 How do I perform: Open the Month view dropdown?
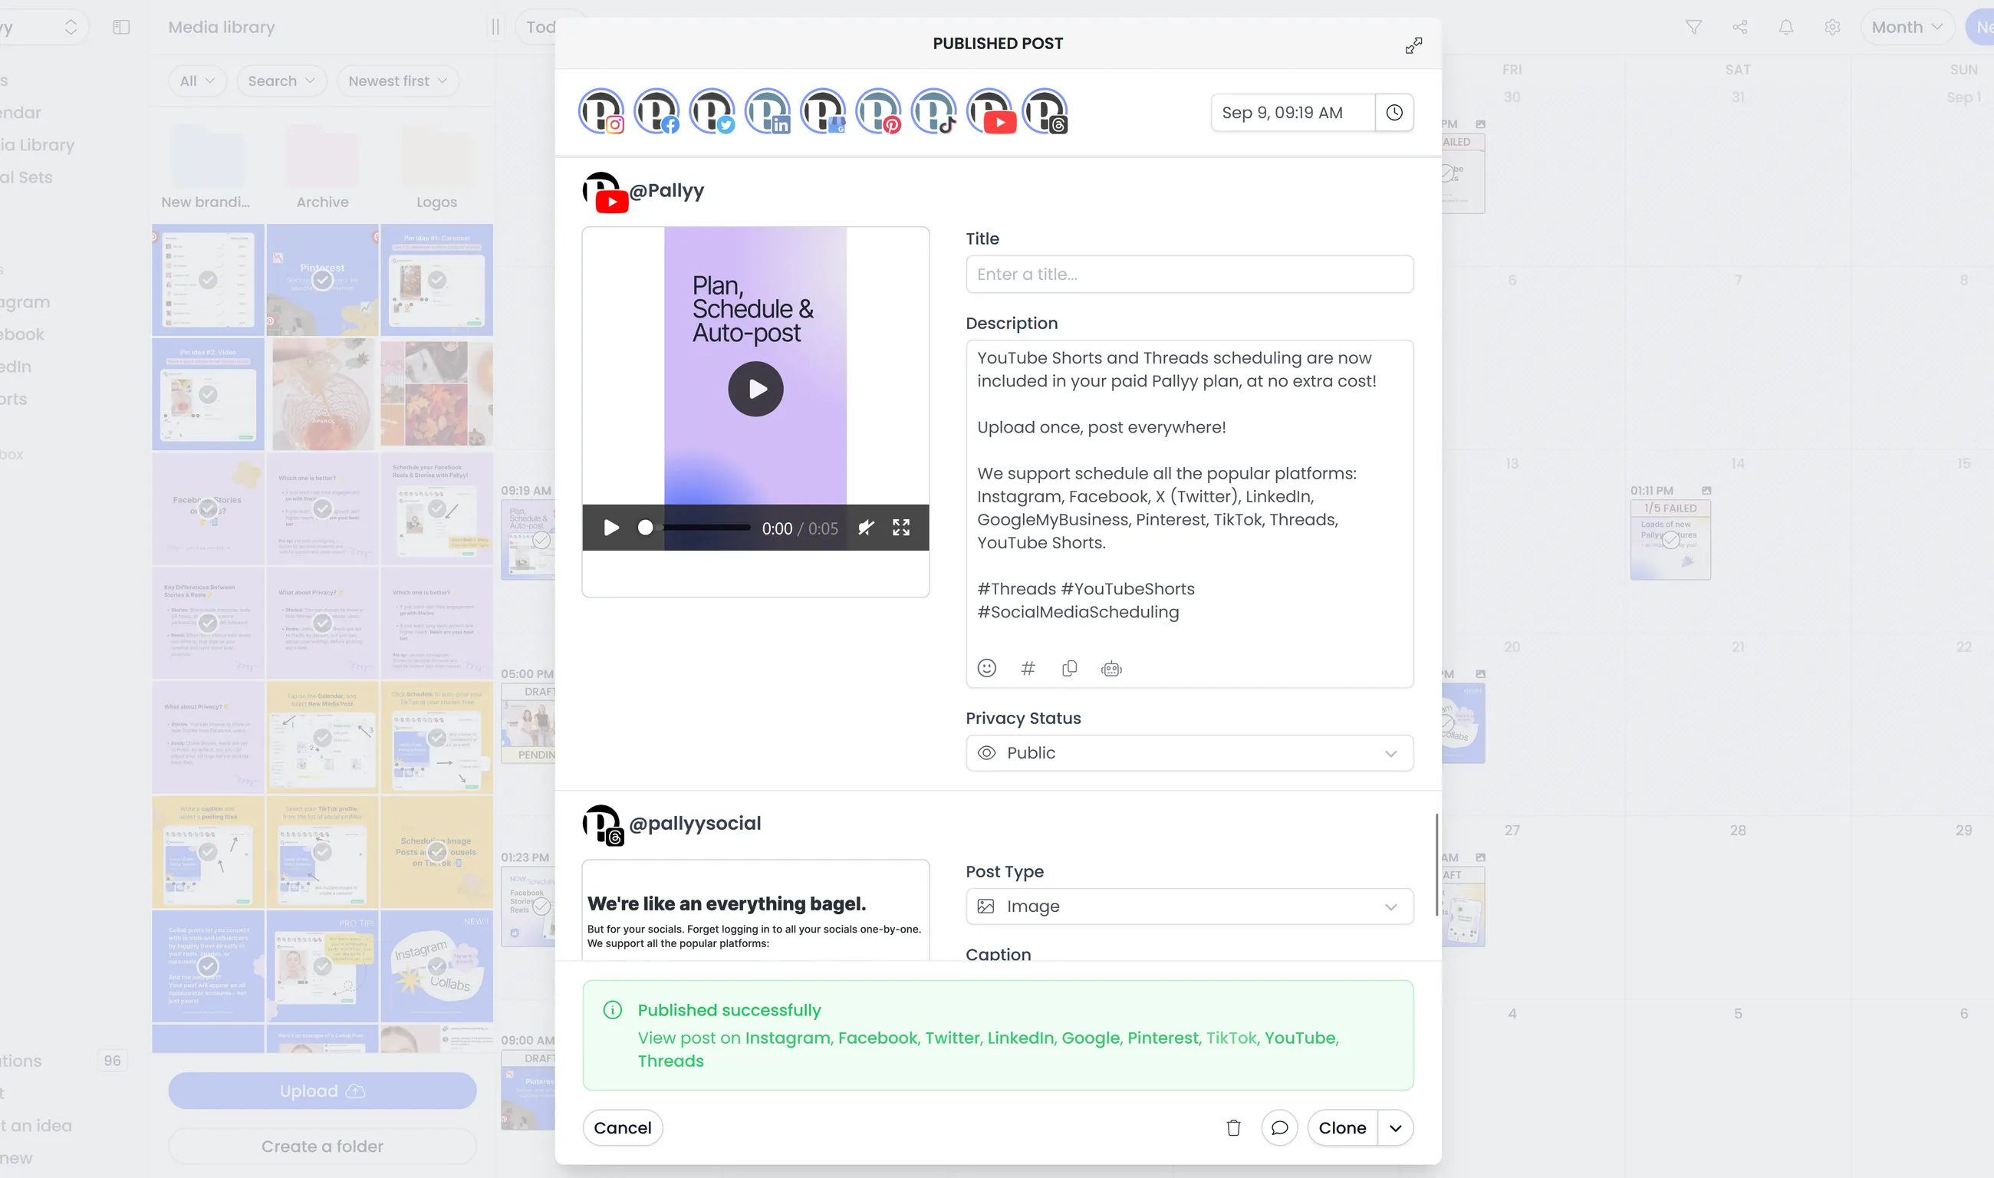[x=1907, y=27]
